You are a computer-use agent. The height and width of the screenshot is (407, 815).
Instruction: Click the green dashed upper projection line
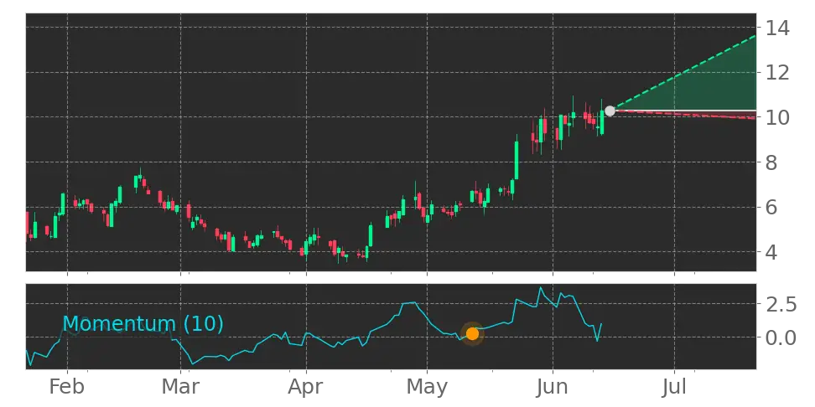point(685,72)
